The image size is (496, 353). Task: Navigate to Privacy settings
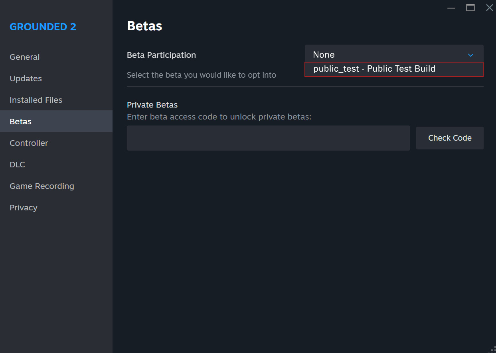pyautogui.click(x=24, y=208)
